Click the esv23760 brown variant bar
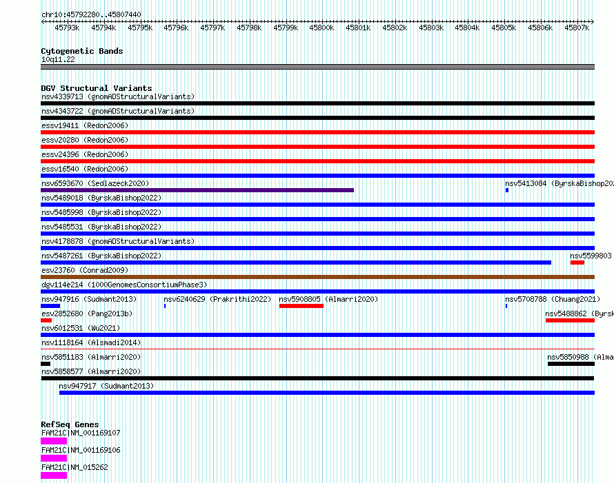 [x=317, y=277]
